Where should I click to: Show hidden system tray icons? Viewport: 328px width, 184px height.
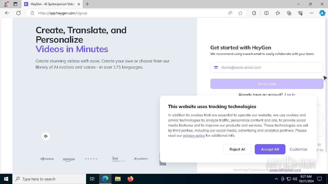click(276, 179)
